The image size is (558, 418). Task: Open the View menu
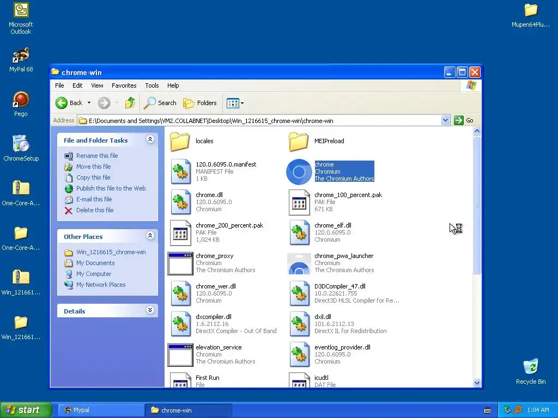coord(97,85)
